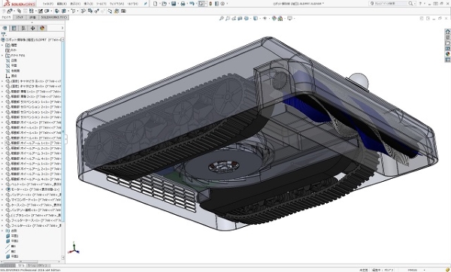This screenshot has width=451, height=272.
Task: Toggle the pin icon beside the menu bar
Action: click(146, 4)
